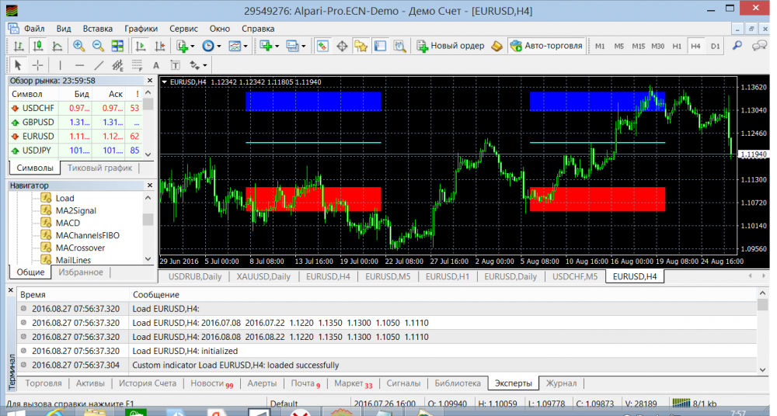Open the Вставка menu
Image resolution: width=777 pixels, height=416 pixels.
pos(98,29)
